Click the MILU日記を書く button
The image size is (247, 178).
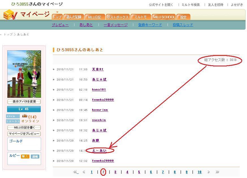24,128
